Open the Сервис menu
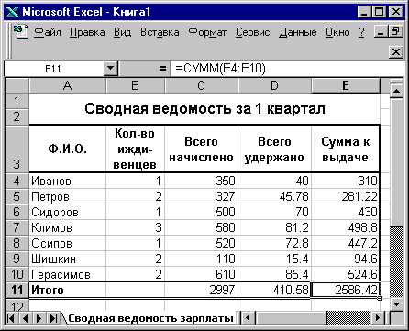 coord(252,32)
